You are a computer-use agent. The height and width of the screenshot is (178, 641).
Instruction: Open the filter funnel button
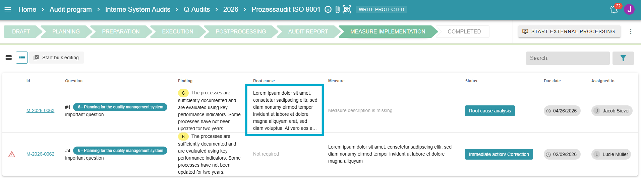coord(623,58)
